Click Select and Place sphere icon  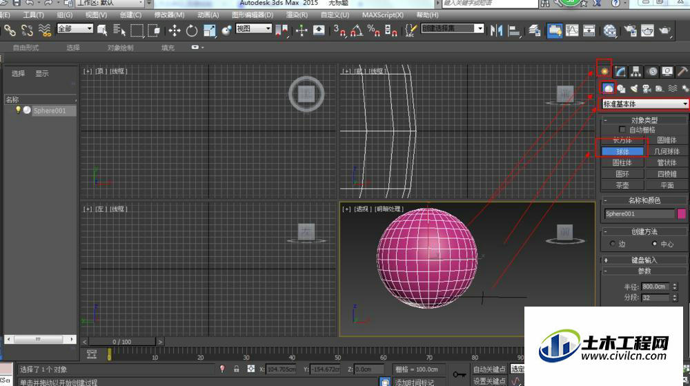coord(226,30)
